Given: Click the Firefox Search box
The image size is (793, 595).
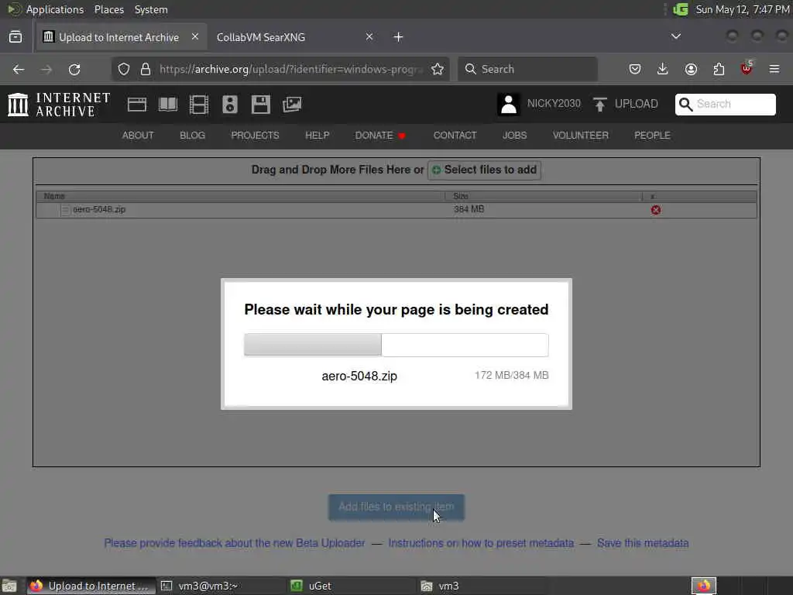Looking at the screenshot, I should [528, 69].
